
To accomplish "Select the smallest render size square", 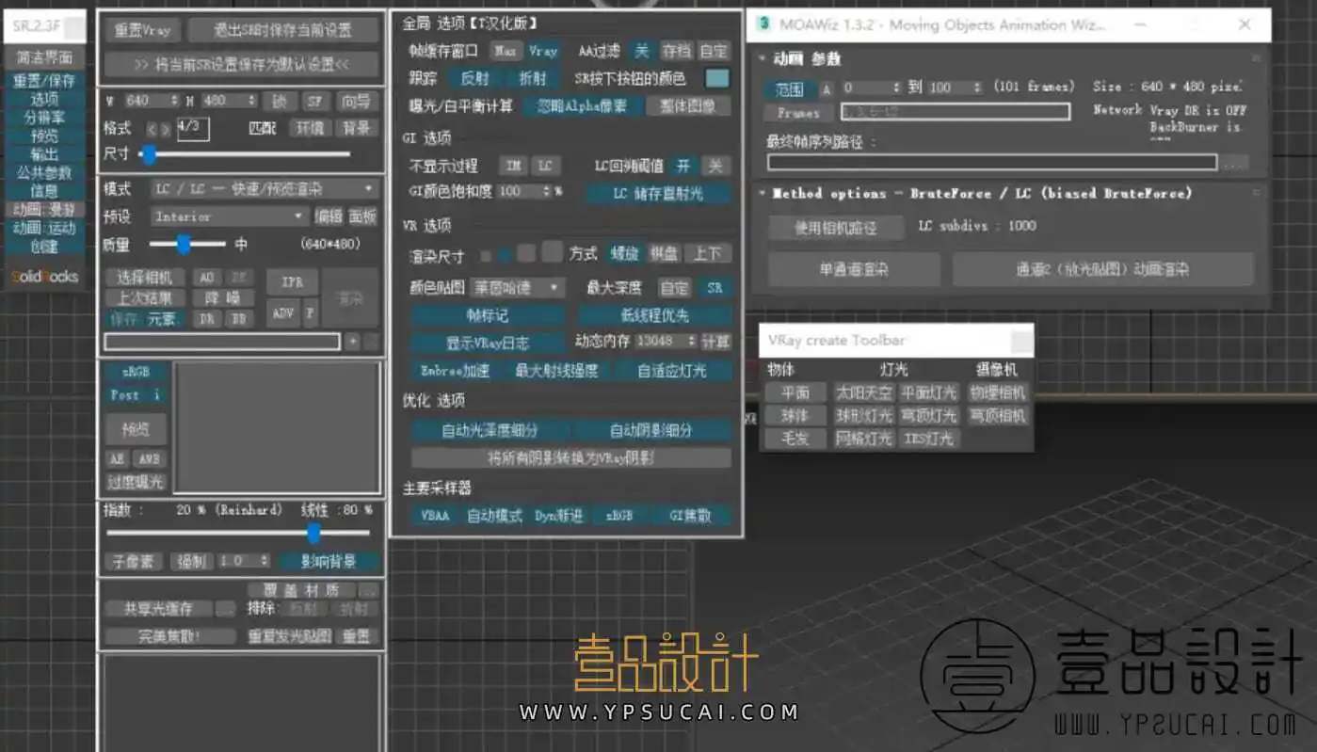I will (486, 255).
